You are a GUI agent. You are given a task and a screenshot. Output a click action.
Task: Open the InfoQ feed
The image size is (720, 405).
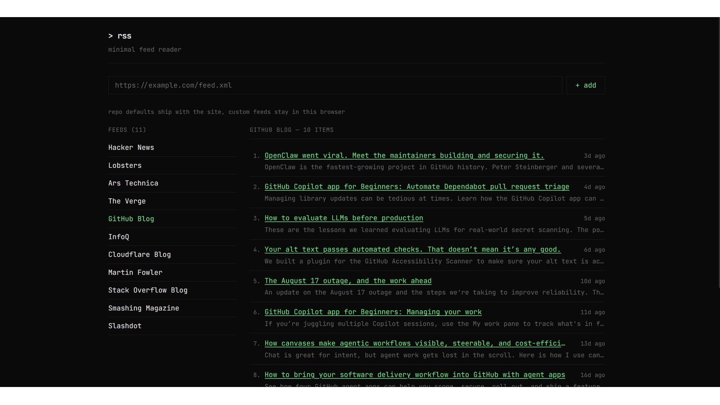(118, 237)
